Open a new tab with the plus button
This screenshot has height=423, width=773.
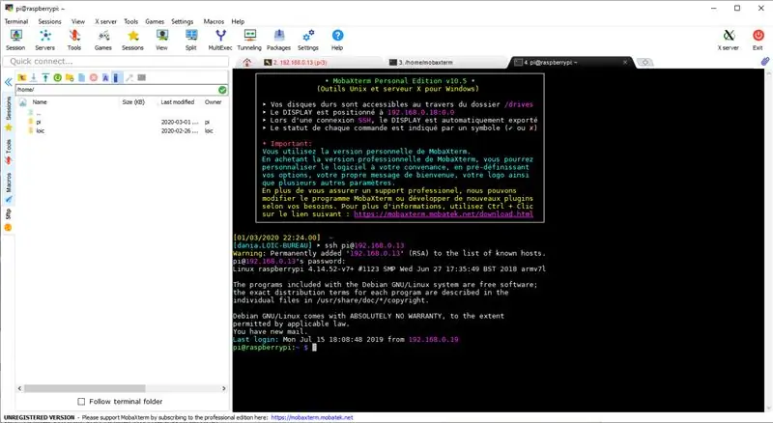tap(644, 62)
